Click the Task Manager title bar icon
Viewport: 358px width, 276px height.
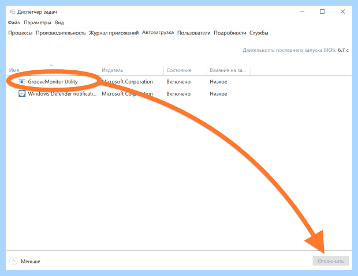(x=12, y=12)
